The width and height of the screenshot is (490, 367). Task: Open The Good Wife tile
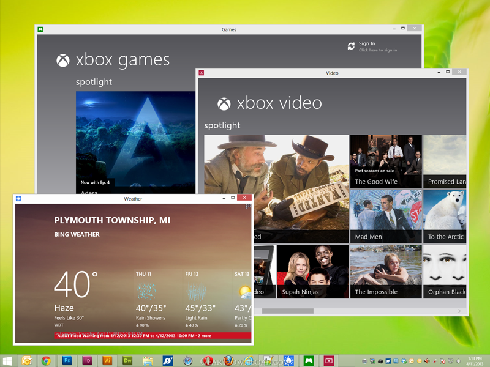386,161
